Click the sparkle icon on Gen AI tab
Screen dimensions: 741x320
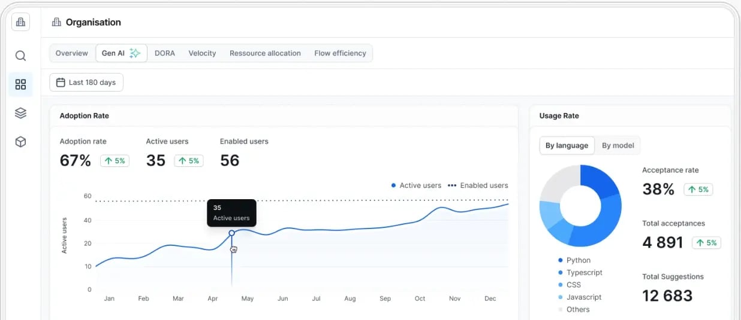tap(135, 53)
